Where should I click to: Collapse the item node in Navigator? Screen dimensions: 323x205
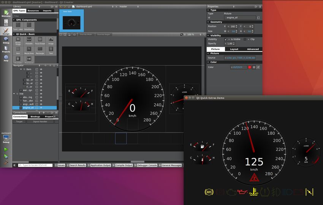coord(21,69)
